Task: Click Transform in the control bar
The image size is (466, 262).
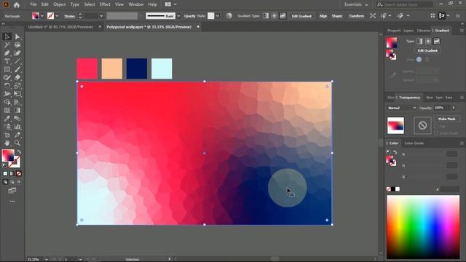Action: (356, 16)
